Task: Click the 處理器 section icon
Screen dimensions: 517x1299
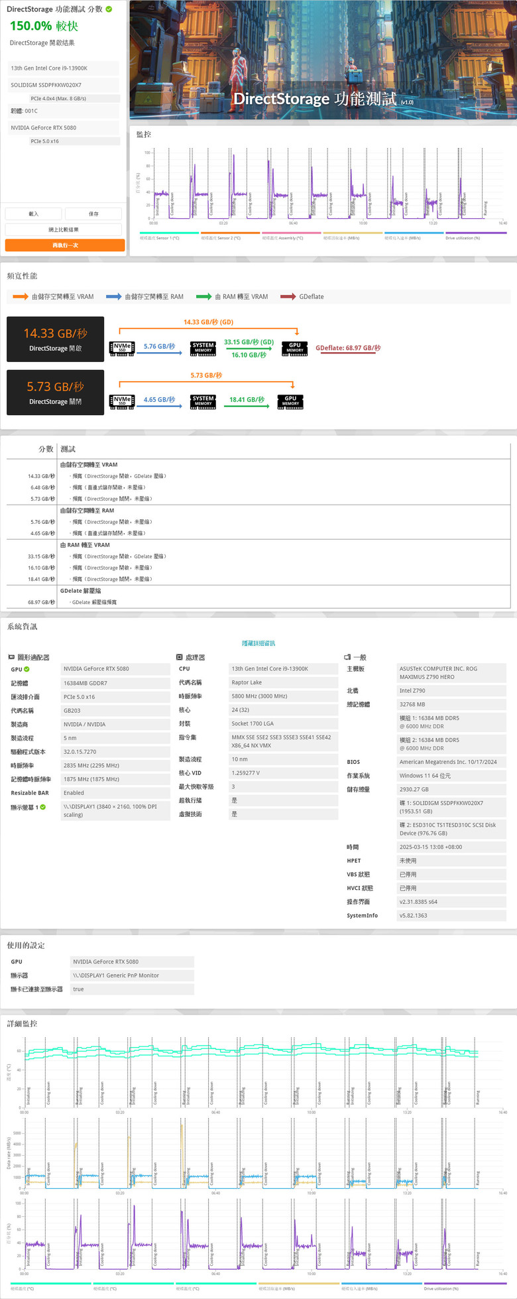Action: tap(179, 657)
